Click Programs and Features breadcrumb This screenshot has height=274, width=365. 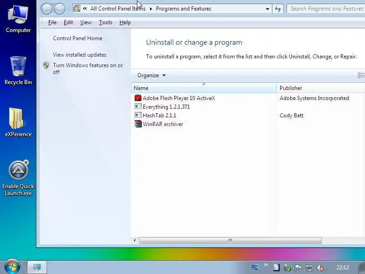(x=183, y=9)
